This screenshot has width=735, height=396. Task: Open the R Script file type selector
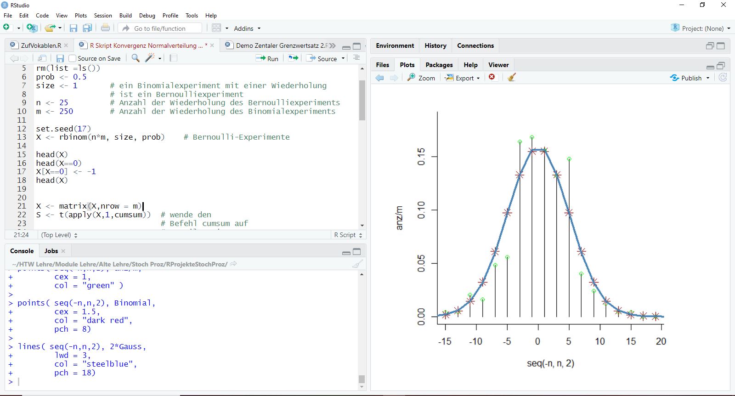[348, 235]
